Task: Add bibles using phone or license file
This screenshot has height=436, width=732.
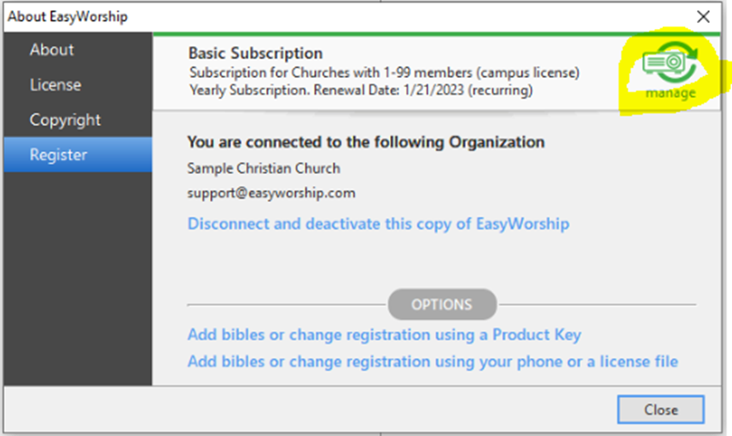Action: pyautogui.click(x=433, y=362)
